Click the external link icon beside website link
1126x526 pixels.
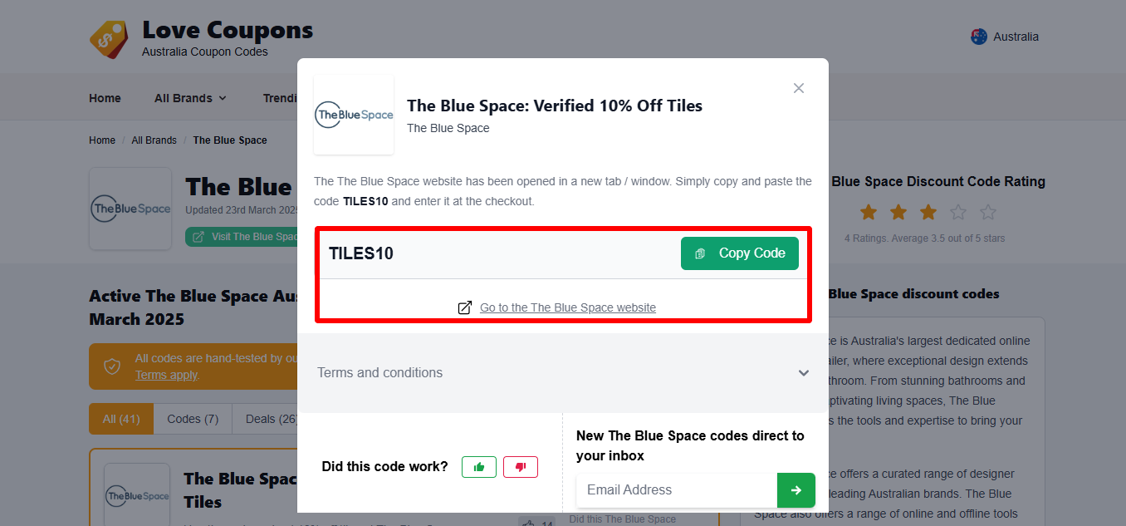pyautogui.click(x=465, y=307)
